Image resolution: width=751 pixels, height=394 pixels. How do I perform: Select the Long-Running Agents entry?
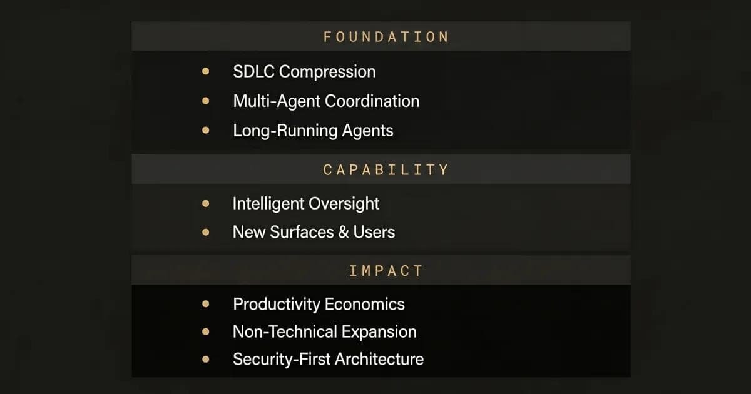point(313,131)
